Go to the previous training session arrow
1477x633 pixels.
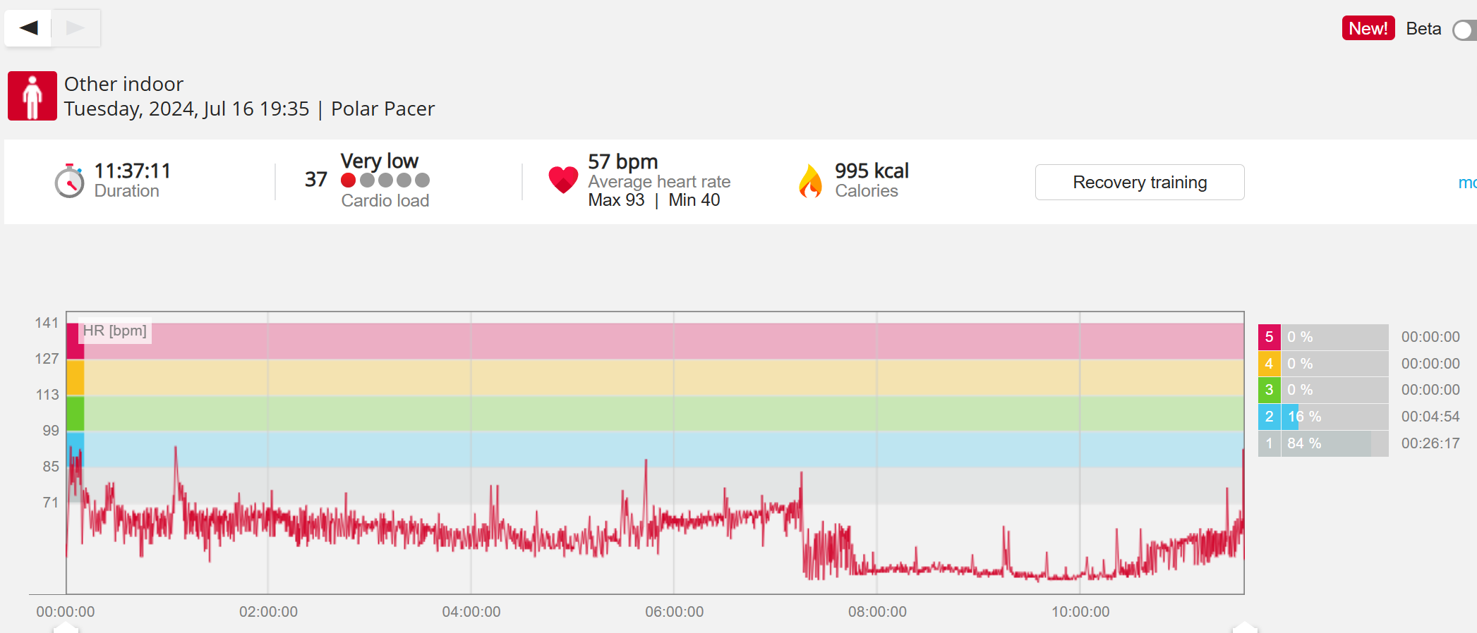click(29, 28)
